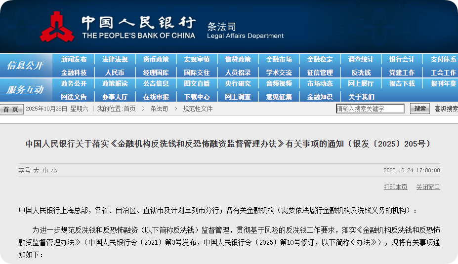Screen dimensions: 458x264
Task: Go to 货币政策 section
Action: (x=156, y=59)
